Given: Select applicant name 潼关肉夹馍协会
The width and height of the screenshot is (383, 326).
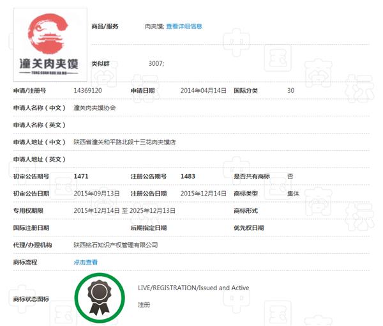Looking at the screenshot, I should coord(94,107).
